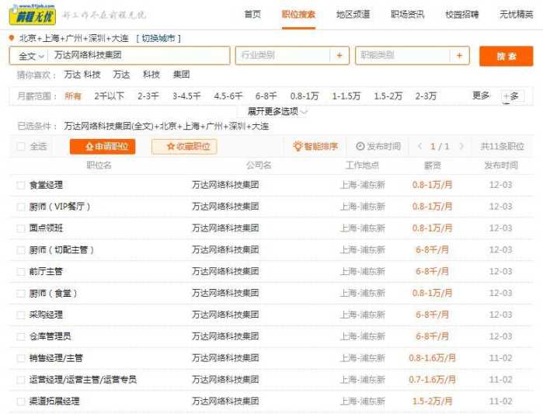The height and width of the screenshot is (414, 543).
Task: Tick the 全选 select-all checkbox
Action: 21,147
